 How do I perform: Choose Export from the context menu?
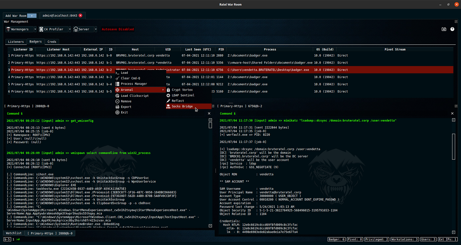126,107
